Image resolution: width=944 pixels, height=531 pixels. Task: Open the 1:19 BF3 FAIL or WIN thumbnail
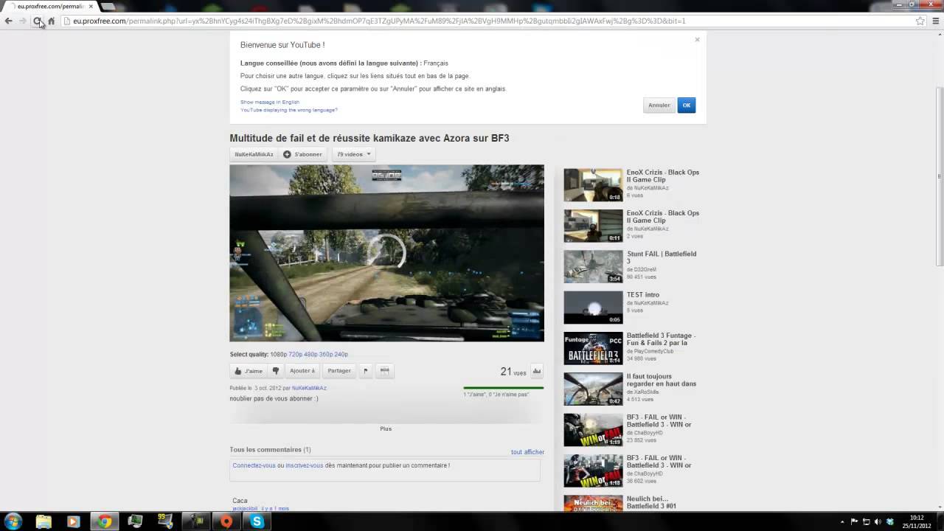(x=594, y=430)
